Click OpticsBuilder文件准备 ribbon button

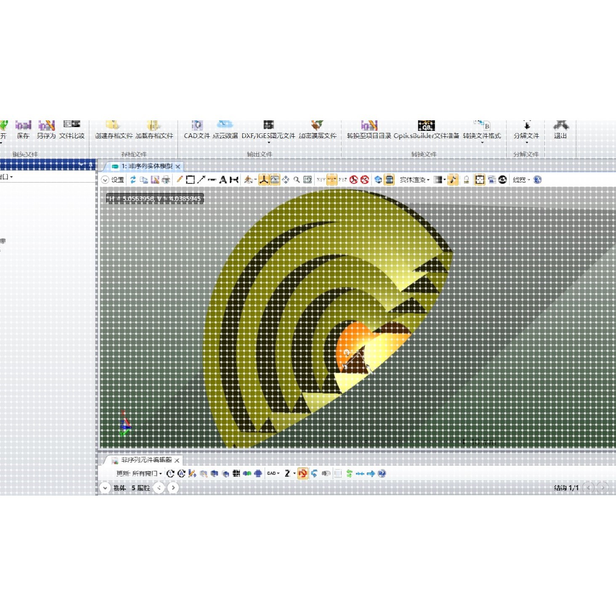pyautogui.click(x=426, y=130)
